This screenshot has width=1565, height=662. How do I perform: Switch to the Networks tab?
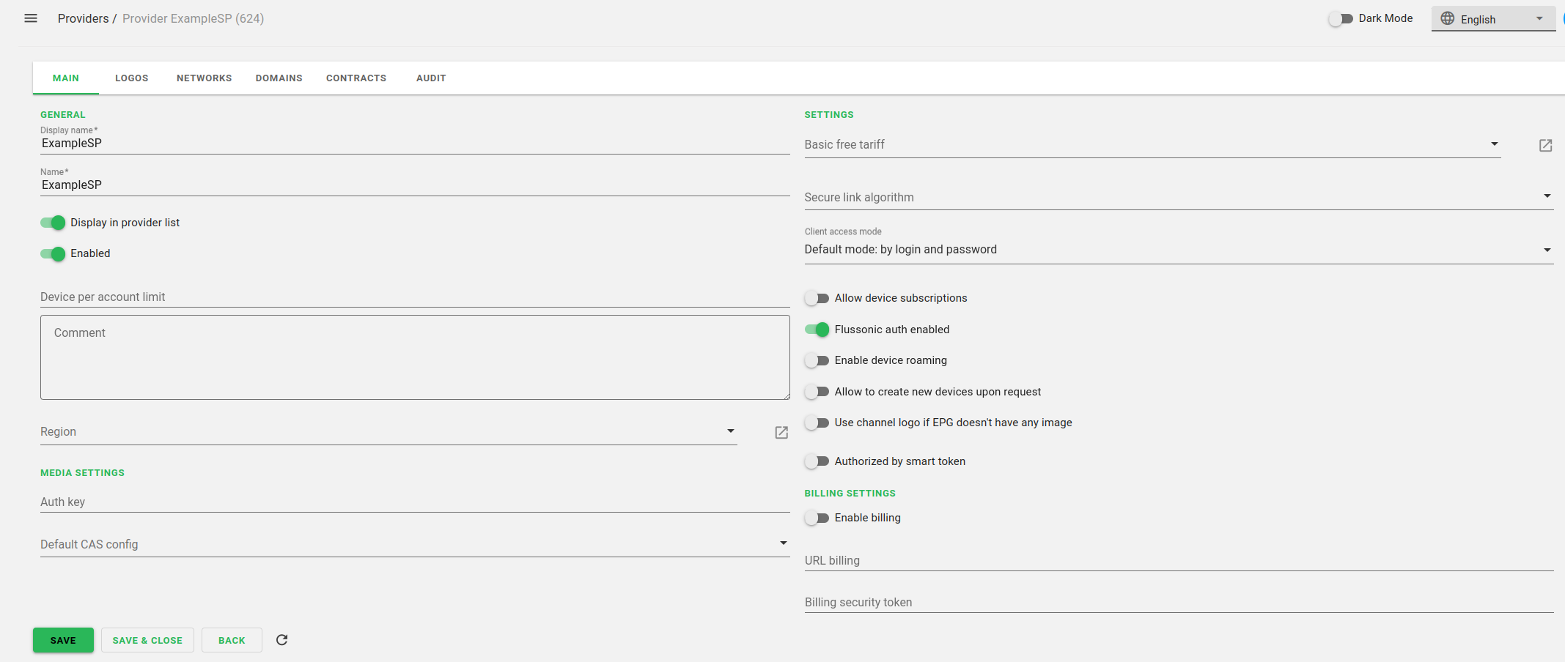point(204,78)
